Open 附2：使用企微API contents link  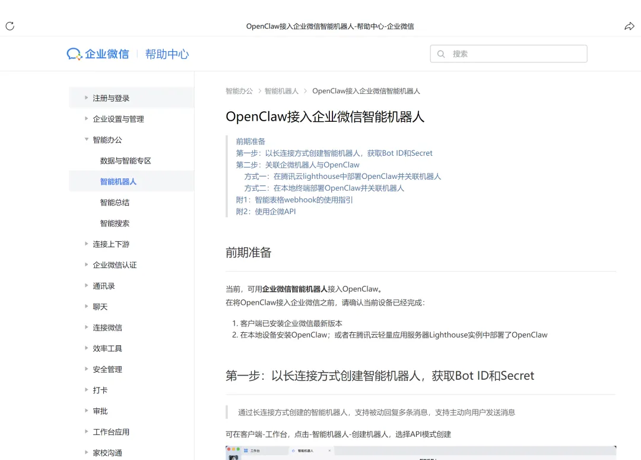pos(265,212)
